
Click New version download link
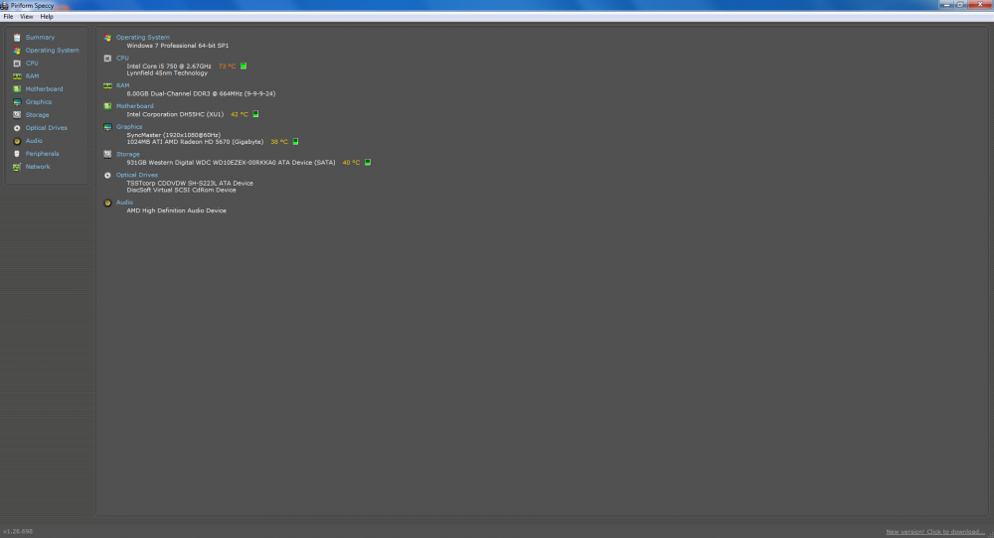pyautogui.click(x=935, y=532)
